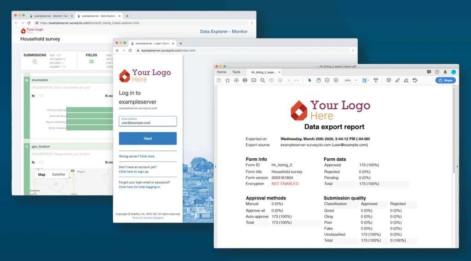The image size is (471, 261).
Task: Close the 'exampleserver - Data Explorer' tab
Action: coord(120,16)
